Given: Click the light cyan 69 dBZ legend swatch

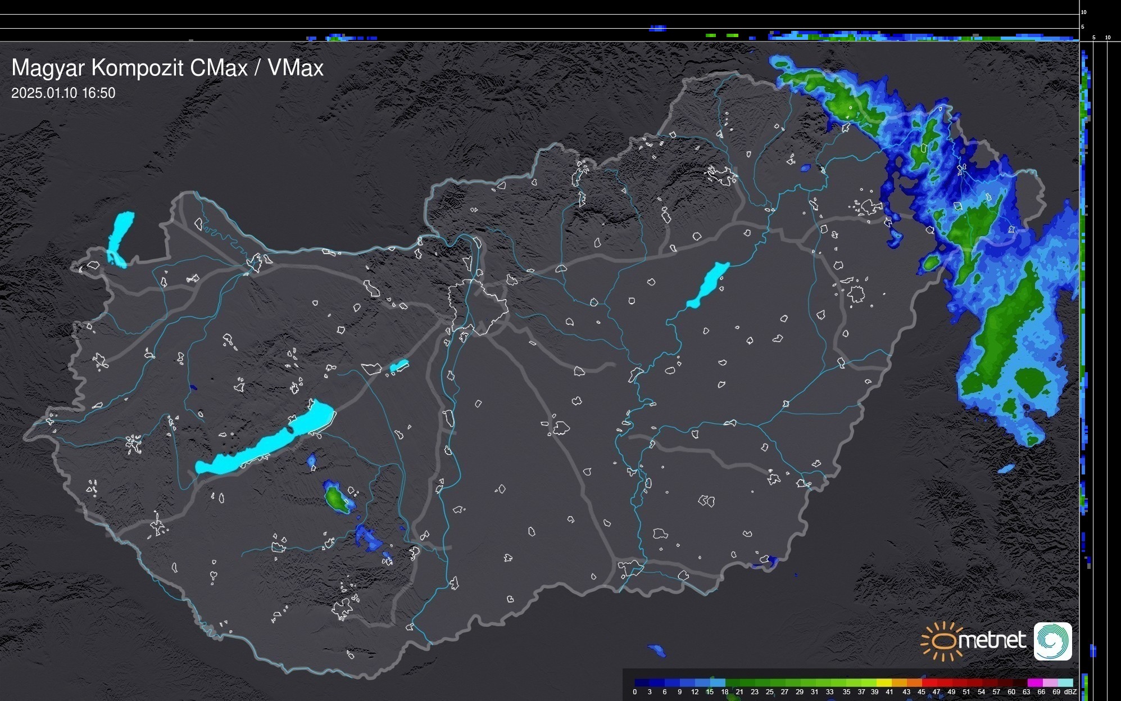Looking at the screenshot, I should click(x=1065, y=682).
